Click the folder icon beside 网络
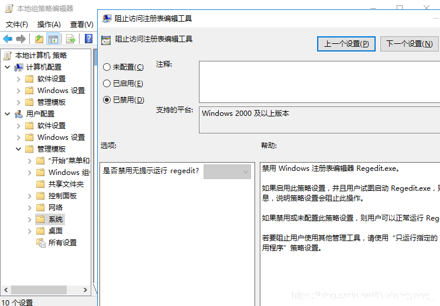The width and height of the screenshot is (440, 306). coord(40,208)
